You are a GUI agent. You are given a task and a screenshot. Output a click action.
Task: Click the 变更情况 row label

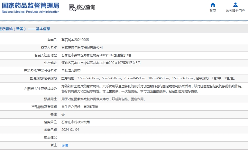coord(50,138)
